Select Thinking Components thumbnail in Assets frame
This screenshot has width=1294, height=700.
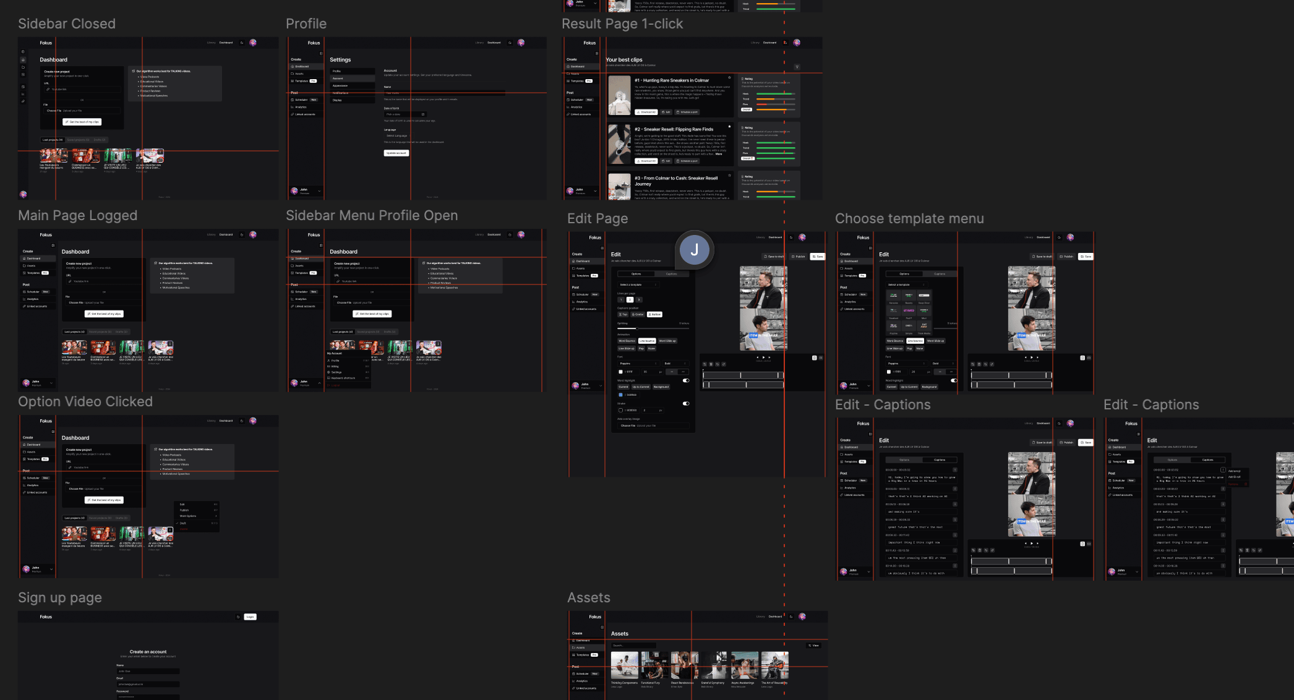click(x=624, y=665)
